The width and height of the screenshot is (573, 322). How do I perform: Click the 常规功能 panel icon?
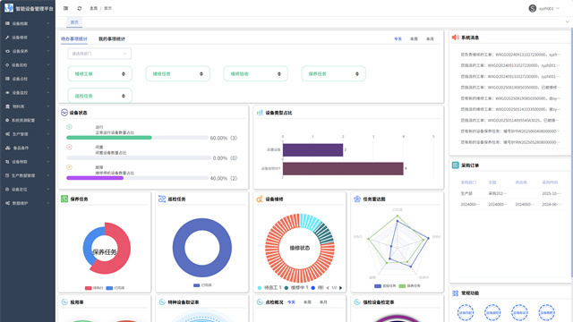456,292
